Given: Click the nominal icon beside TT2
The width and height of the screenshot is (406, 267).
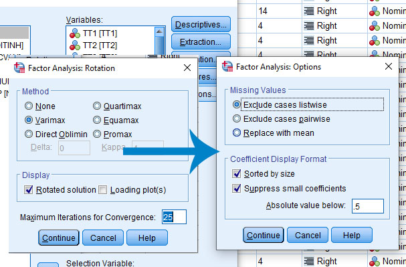Looking at the screenshot, I should click(75, 46).
